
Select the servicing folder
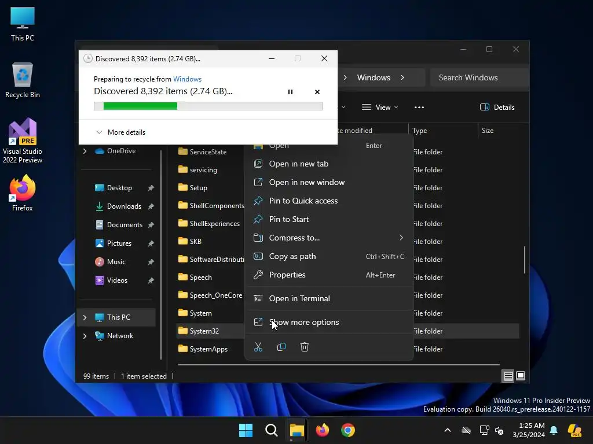point(198,170)
